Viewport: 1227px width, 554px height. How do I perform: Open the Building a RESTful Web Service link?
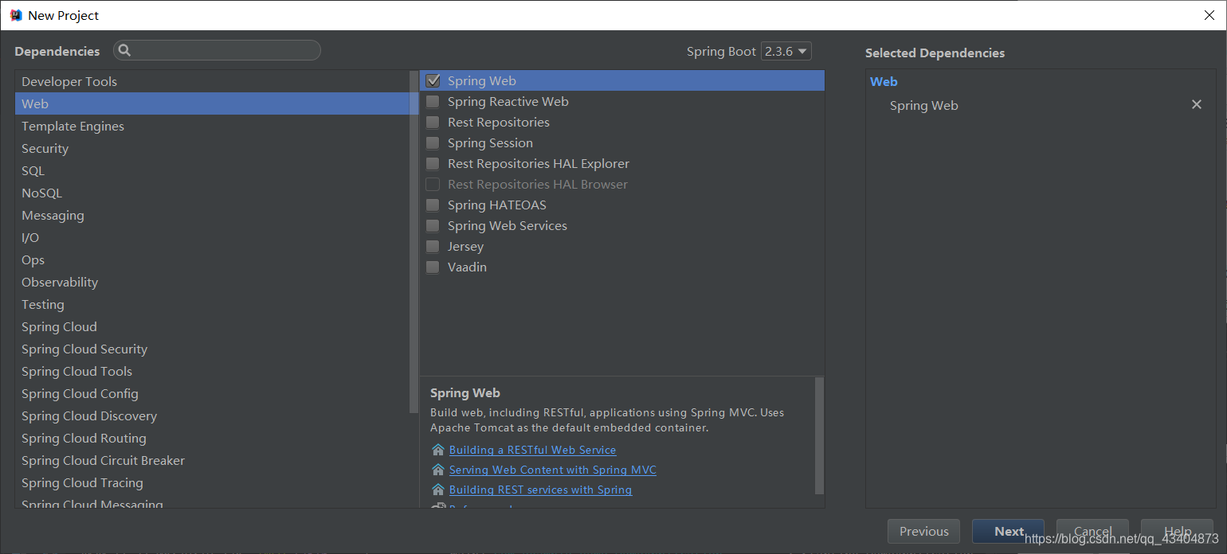(532, 451)
